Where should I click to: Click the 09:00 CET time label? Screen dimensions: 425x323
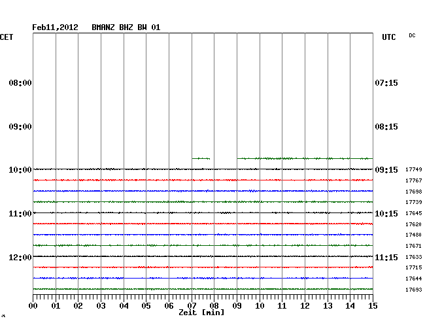click(x=20, y=127)
